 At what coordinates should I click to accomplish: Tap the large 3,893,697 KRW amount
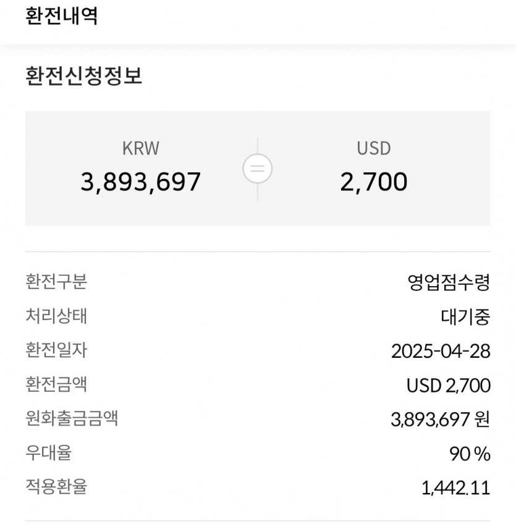click(141, 182)
